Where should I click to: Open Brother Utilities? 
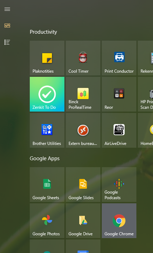tap(47, 130)
